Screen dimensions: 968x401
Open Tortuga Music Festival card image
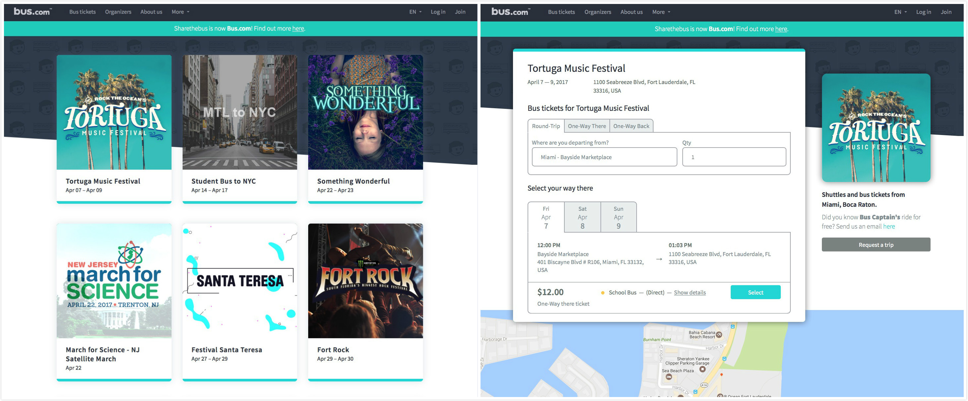point(114,112)
